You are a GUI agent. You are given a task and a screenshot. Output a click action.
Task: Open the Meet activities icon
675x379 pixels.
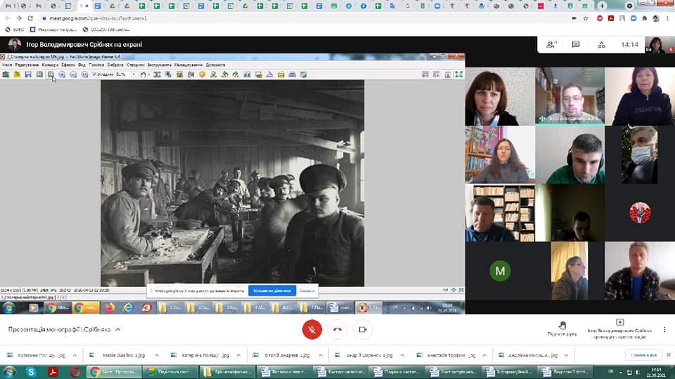(602, 44)
